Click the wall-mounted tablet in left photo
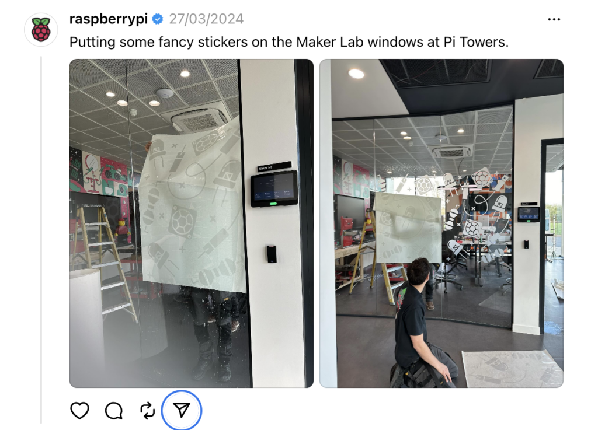The image size is (598, 430). pyautogui.click(x=274, y=188)
